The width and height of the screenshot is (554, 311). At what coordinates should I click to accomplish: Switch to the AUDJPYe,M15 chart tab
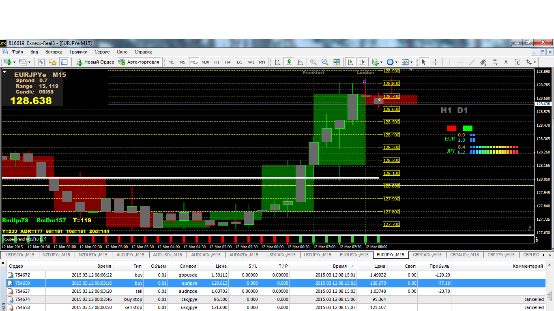pos(131,255)
